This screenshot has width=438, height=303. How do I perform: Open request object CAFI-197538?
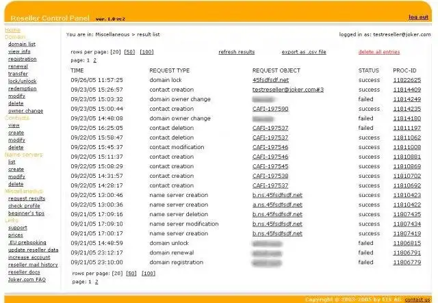point(270,176)
